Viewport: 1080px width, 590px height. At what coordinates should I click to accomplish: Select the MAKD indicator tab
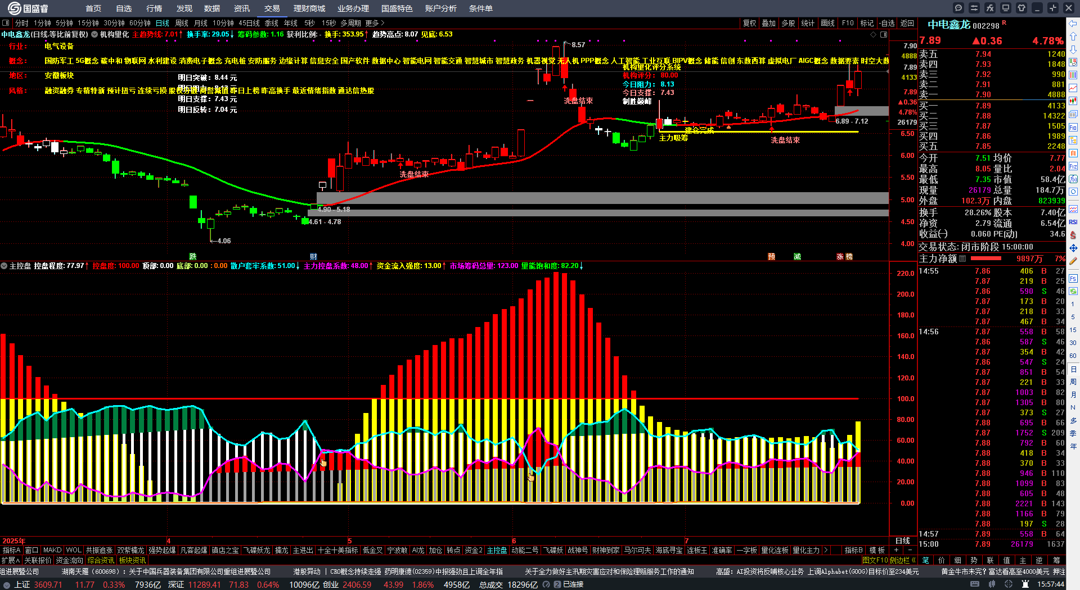(52, 550)
